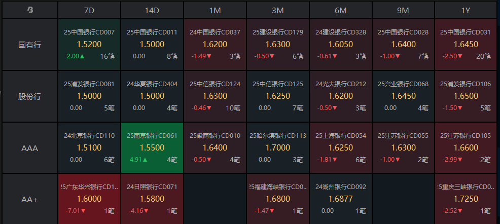Click the 24光大银行CD212 bond name
Image resolution: width=500 pixels, height=224 pixels.
pyautogui.click(x=340, y=84)
